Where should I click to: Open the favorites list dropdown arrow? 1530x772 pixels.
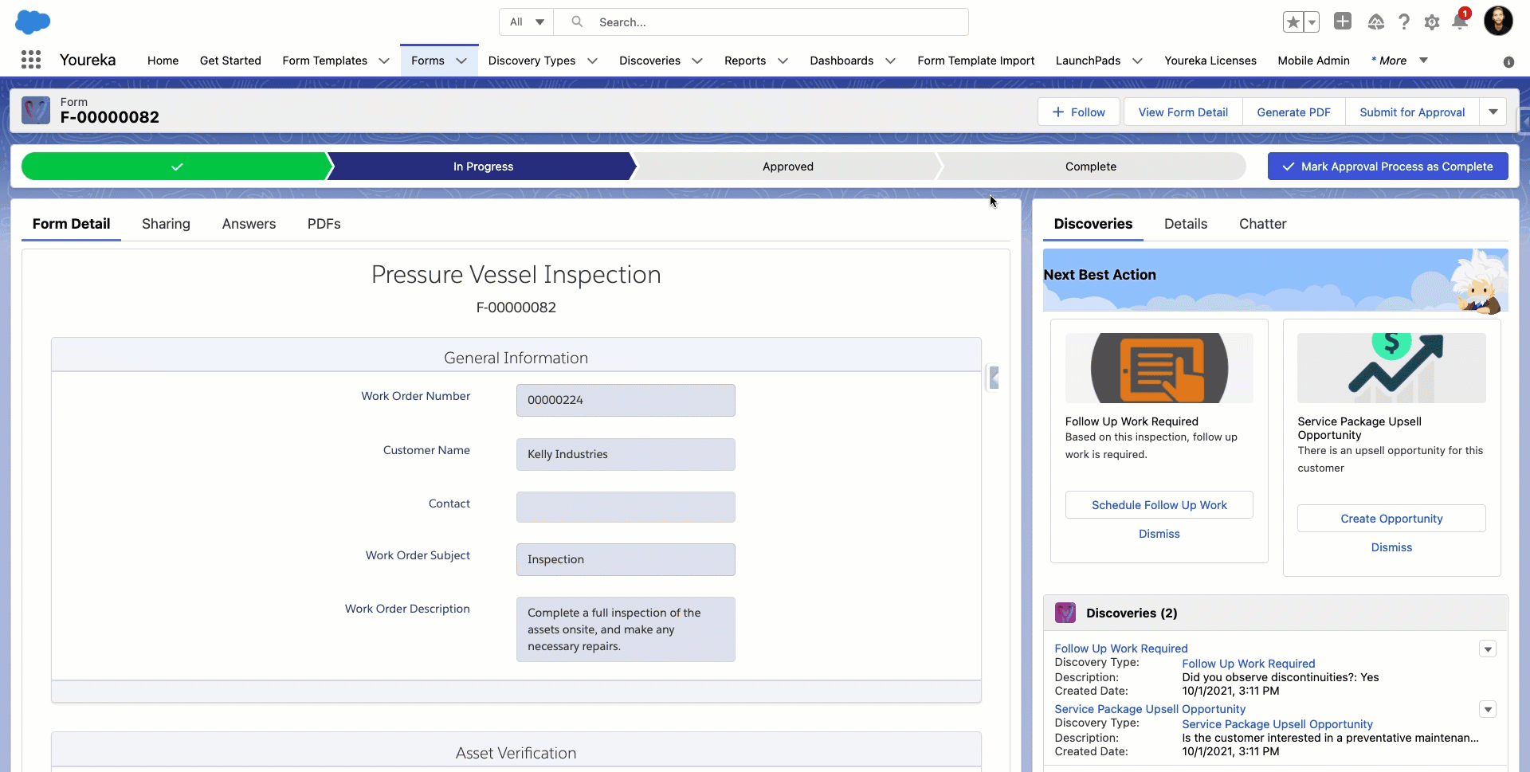1312,22
